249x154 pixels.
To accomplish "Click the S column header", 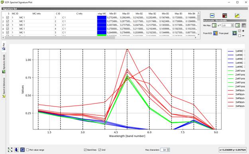I will pyautogui.click(x=8, y=14).
